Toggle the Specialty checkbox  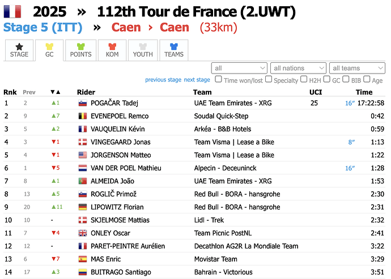(x=269, y=79)
